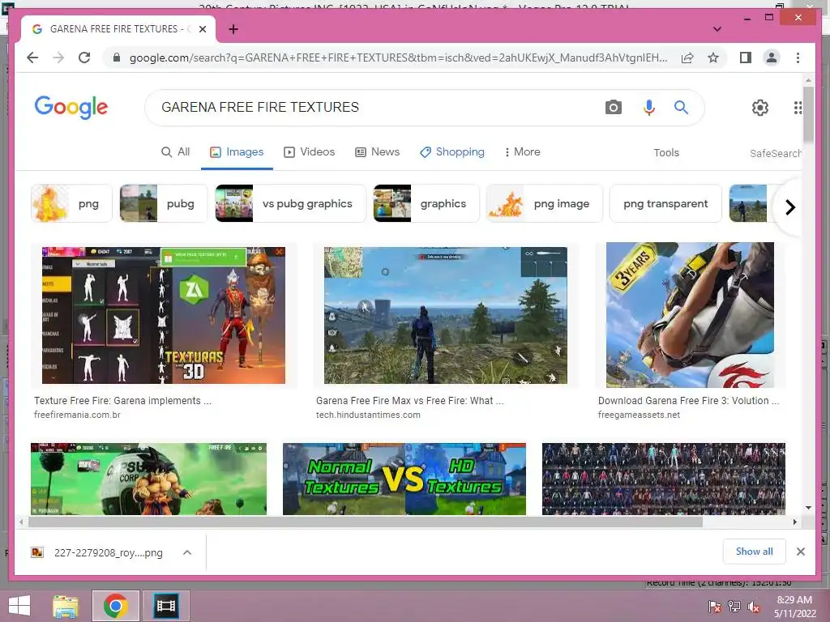830x622 pixels.
Task: Open File Explorer from the taskbar
Action: click(66, 606)
